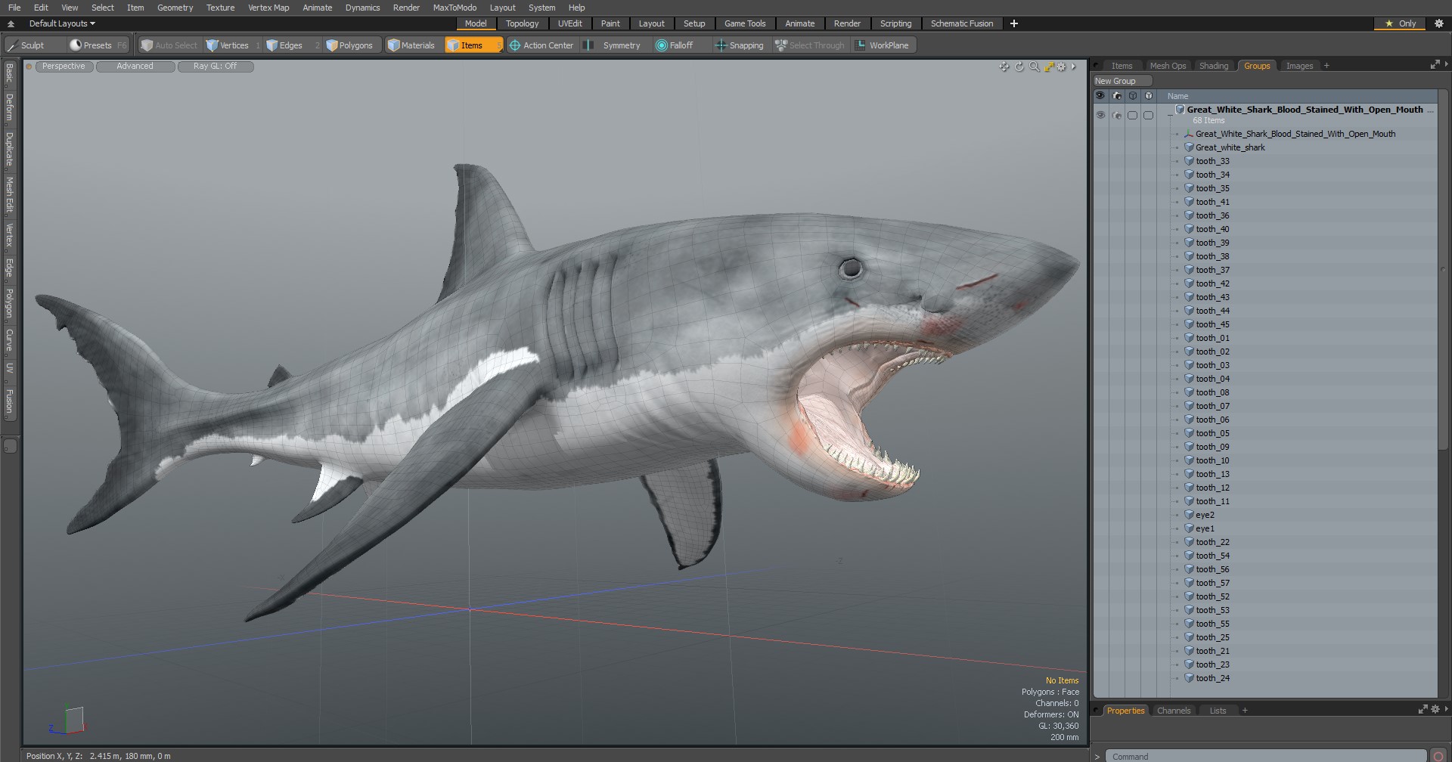Screen dimensions: 1452x762
Task: Open the Images panel tab
Action: tap(1299, 66)
